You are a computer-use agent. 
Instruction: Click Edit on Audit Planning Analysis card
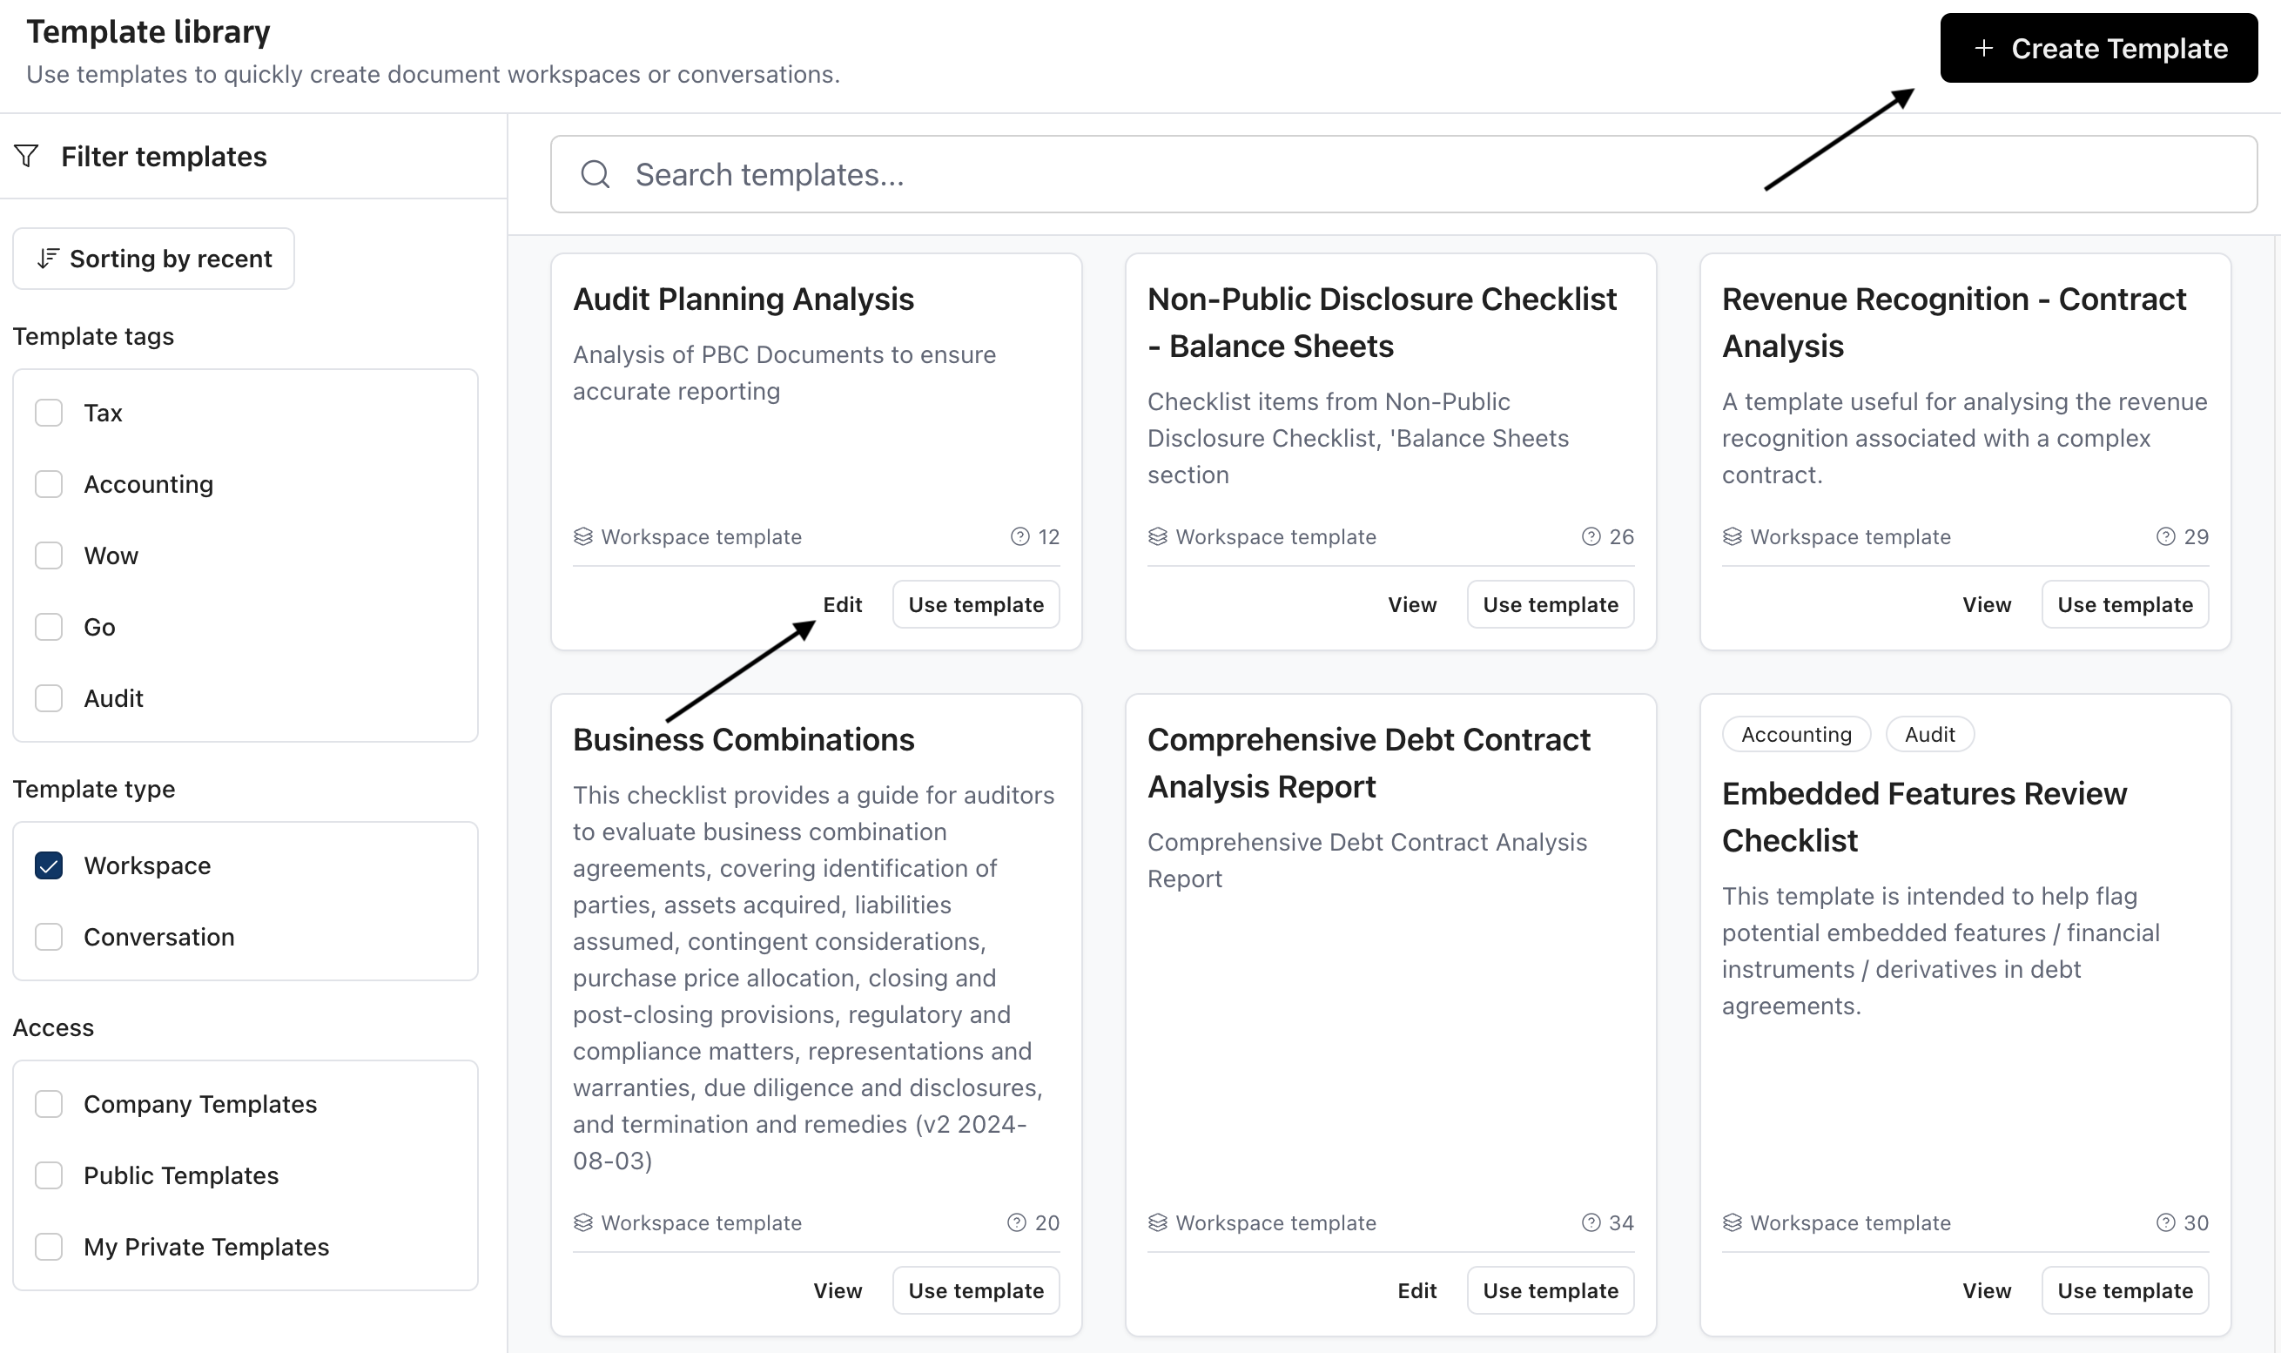(x=842, y=604)
